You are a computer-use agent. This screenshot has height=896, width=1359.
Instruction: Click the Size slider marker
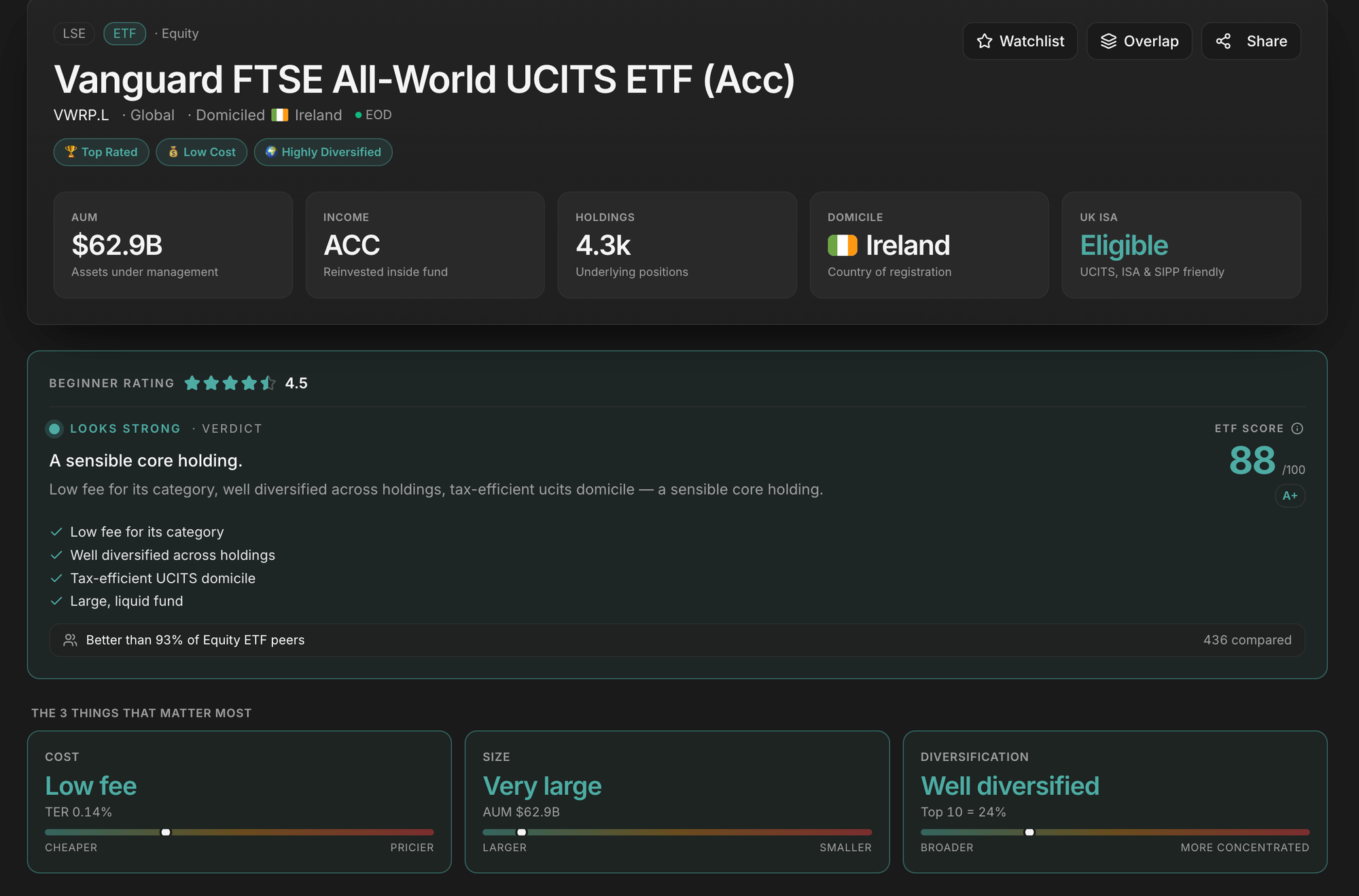point(522,832)
